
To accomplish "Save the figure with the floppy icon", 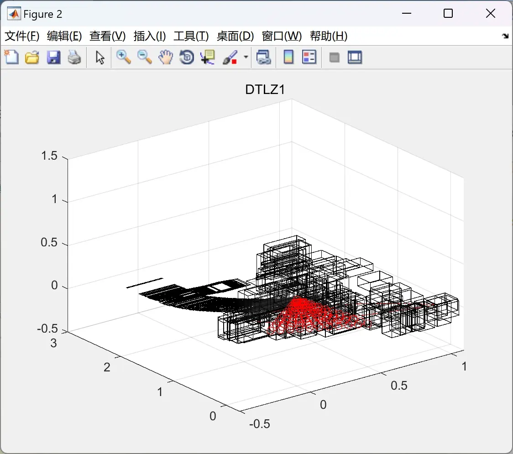I will pyautogui.click(x=54, y=57).
